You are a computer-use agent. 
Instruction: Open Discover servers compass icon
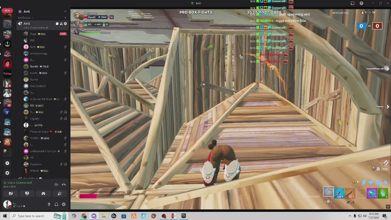pyautogui.click(x=7, y=173)
